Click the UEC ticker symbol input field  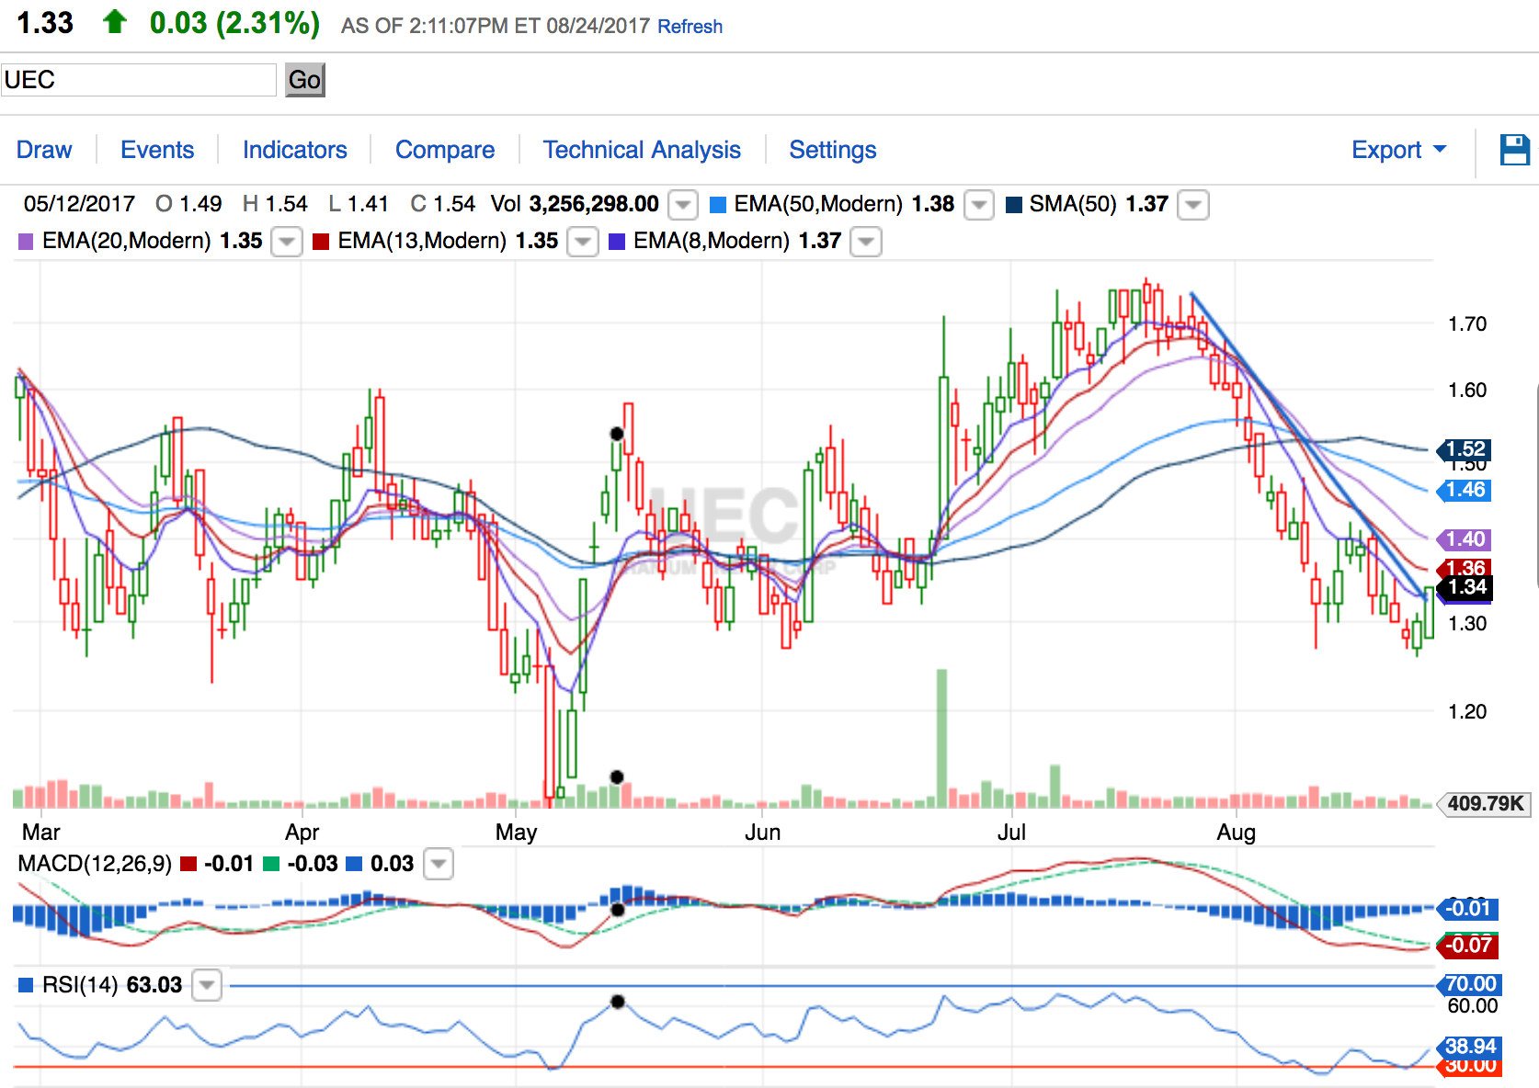pyautogui.click(x=139, y=80)
